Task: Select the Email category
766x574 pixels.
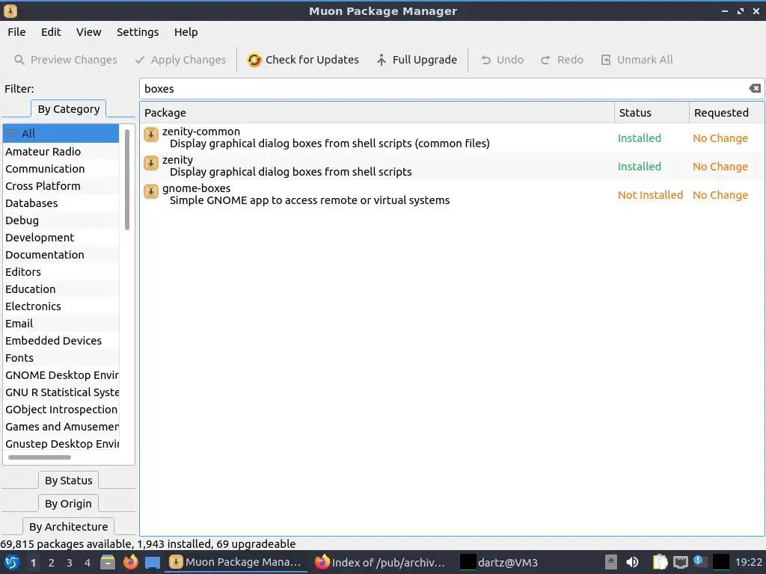Action: pyautogui.click(x=61, y=324)
